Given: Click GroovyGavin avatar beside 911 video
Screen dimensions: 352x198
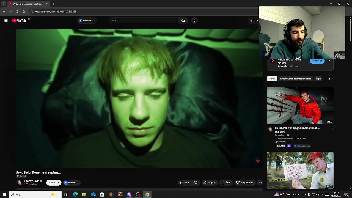Looking at the screenshot, I should 270,129.
